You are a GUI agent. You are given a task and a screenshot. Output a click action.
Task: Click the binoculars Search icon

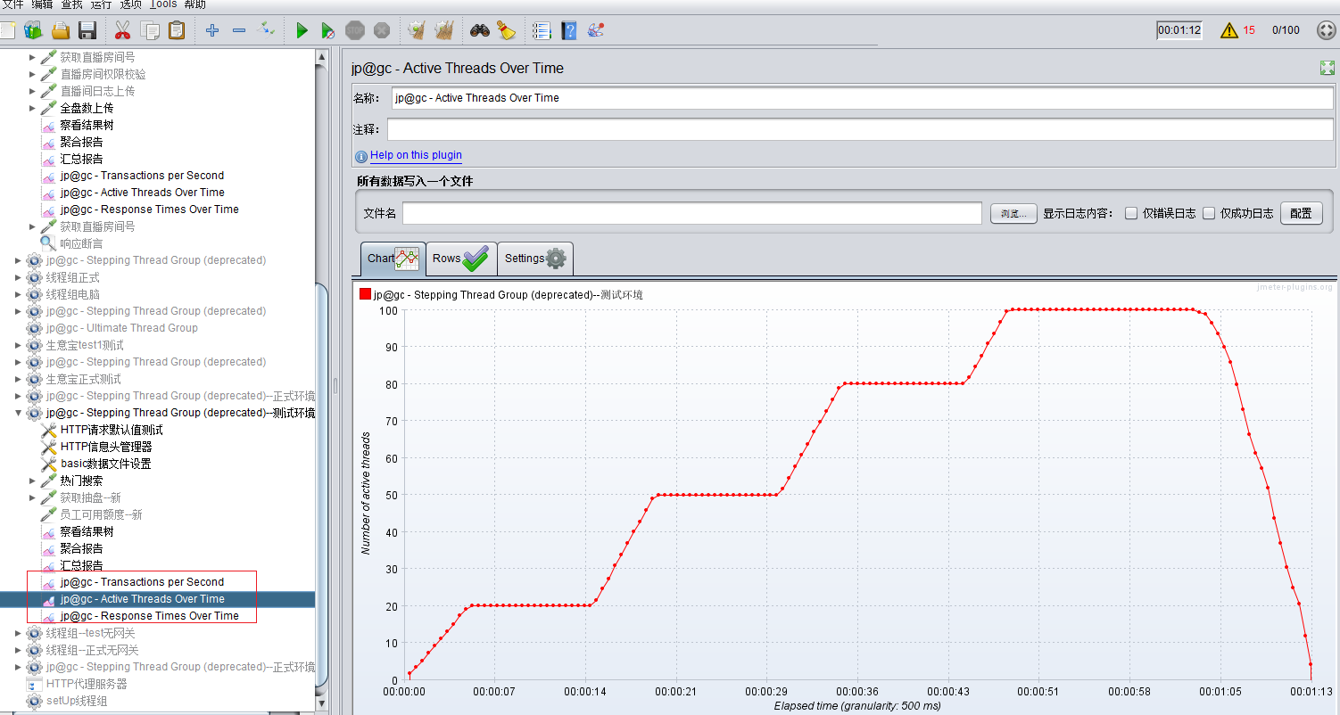(480, 30)
